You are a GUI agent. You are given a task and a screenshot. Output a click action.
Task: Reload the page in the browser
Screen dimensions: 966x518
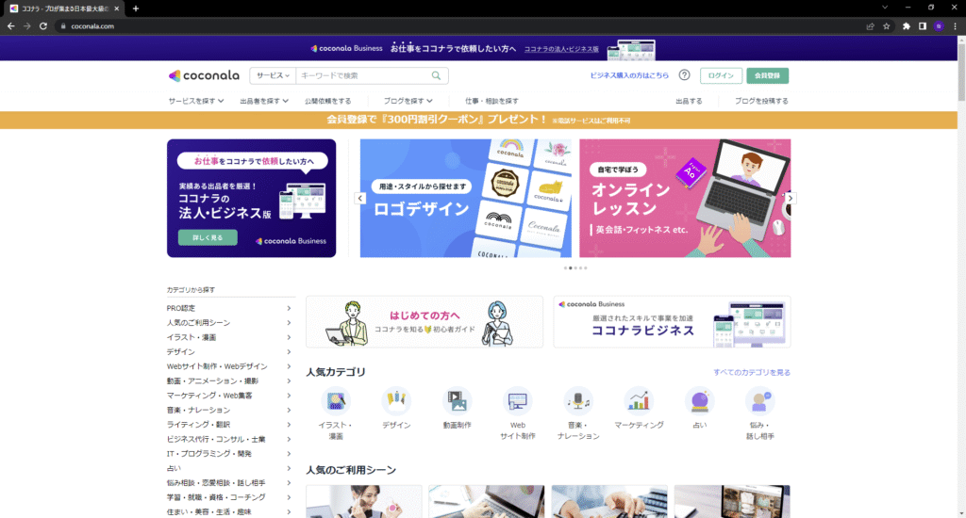tap(43, 26)
